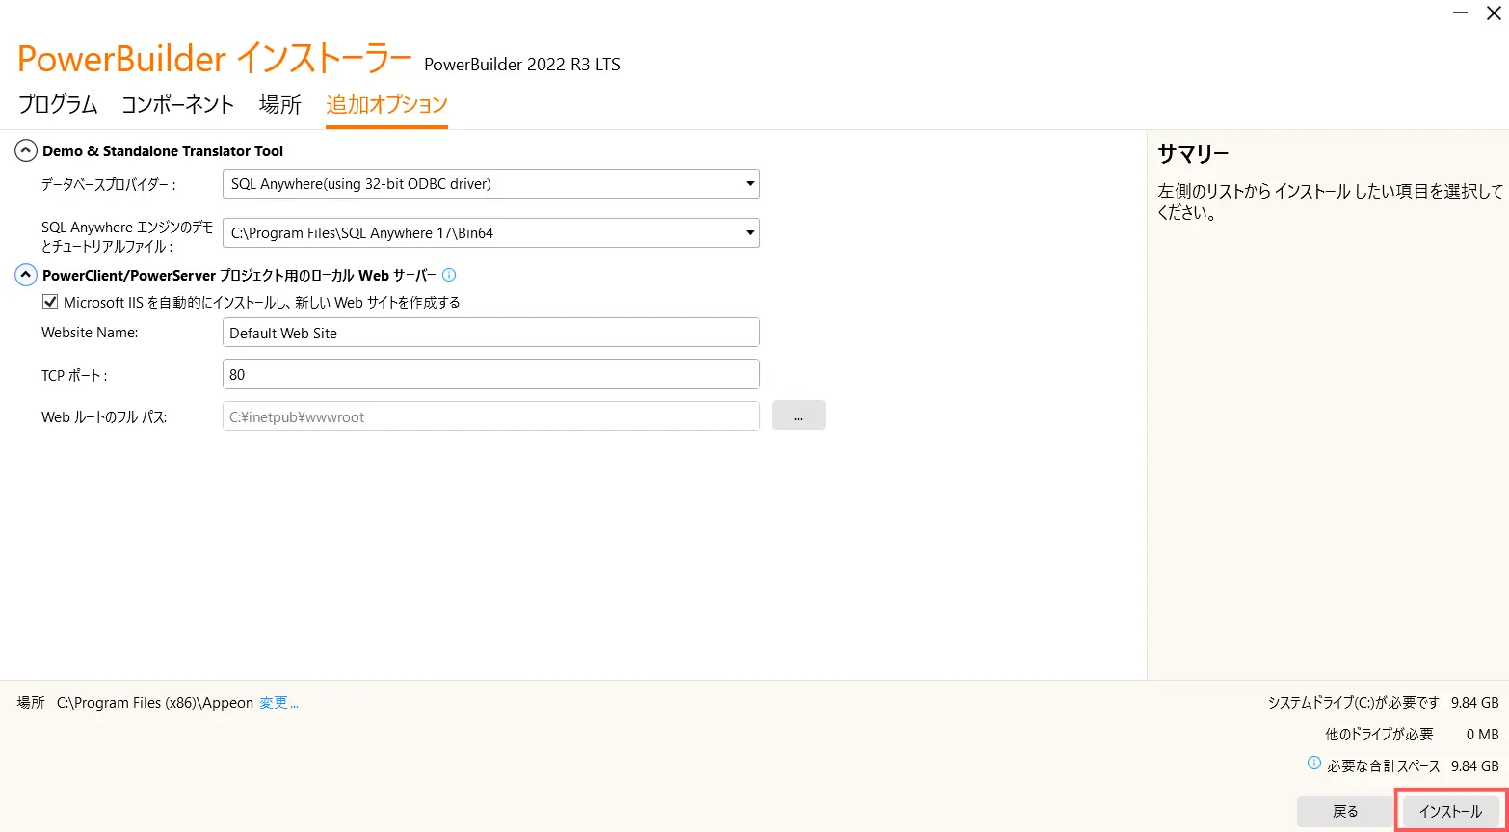Click info icon next to 必要な合計スペース
This screenshot has width=1509, height=832.
[1313, 764]
